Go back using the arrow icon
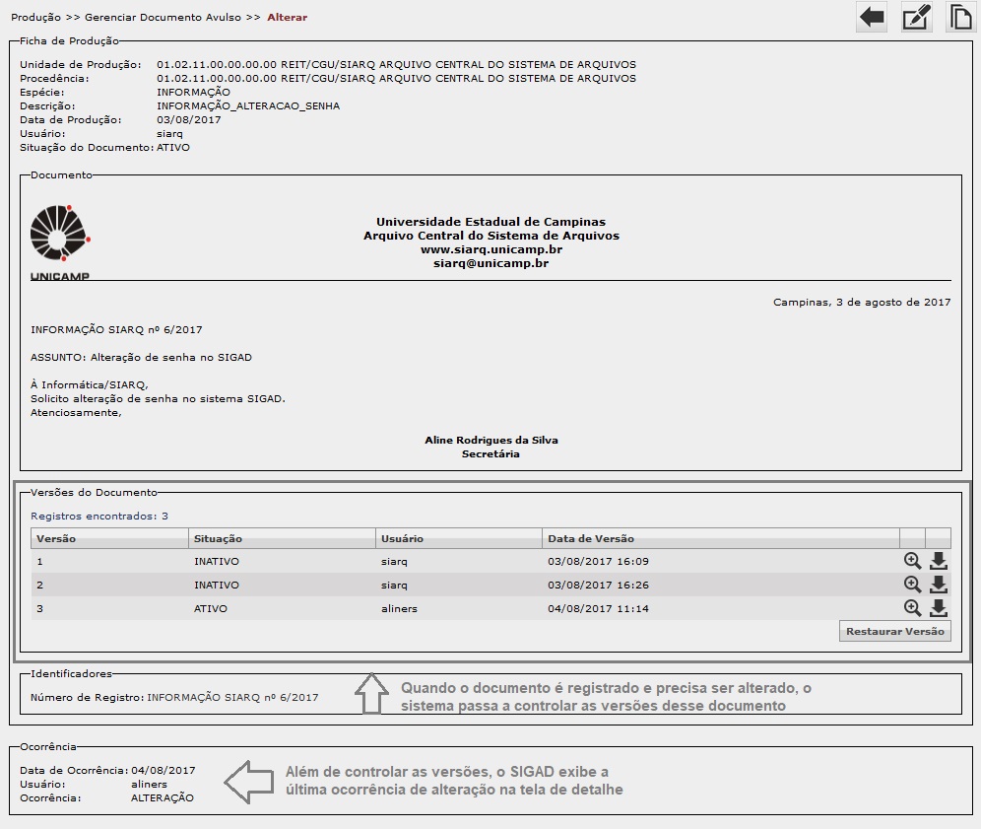The height and width of the screenshot is (829, 981). pyautogui.click(x=872, y=17)
